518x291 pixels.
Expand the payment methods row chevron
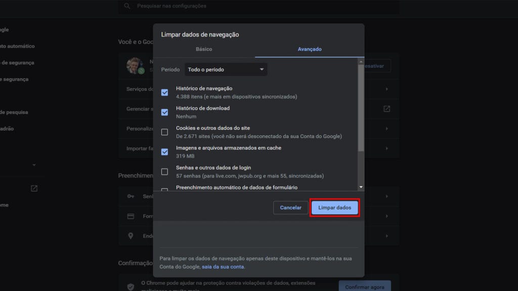pyautogui.click(x=386, y=216)
